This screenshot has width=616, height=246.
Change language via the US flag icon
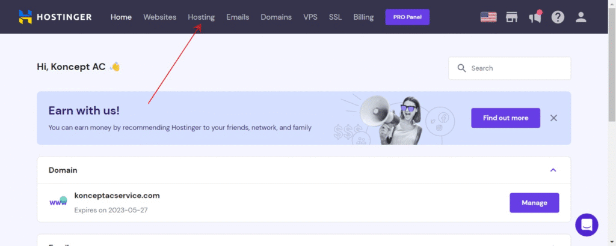[488, 17]
